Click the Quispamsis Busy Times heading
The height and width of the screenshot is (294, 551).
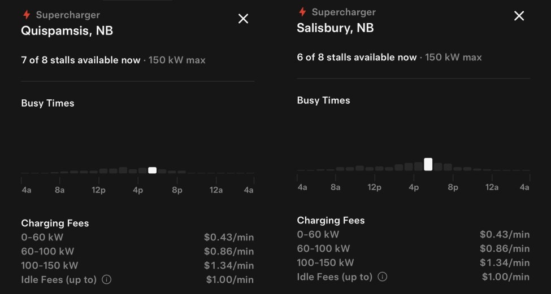coord(47,103)
